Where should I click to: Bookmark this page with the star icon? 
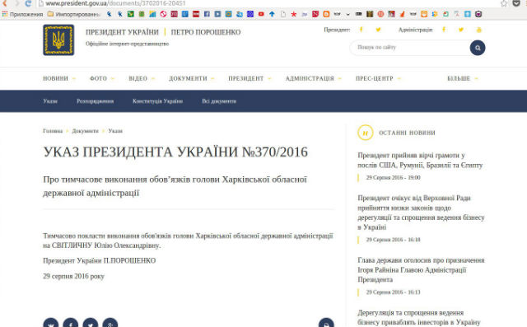504,3
